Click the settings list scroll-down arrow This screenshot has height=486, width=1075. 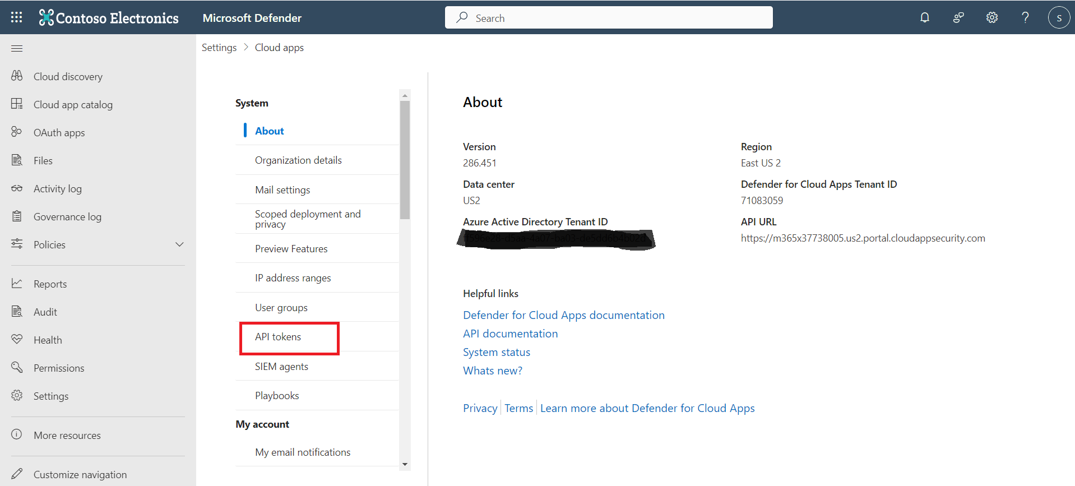coord(405,465)
